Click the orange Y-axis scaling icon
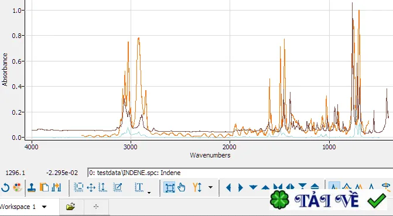Screen dimensions: 393x216 pos(197,187)
